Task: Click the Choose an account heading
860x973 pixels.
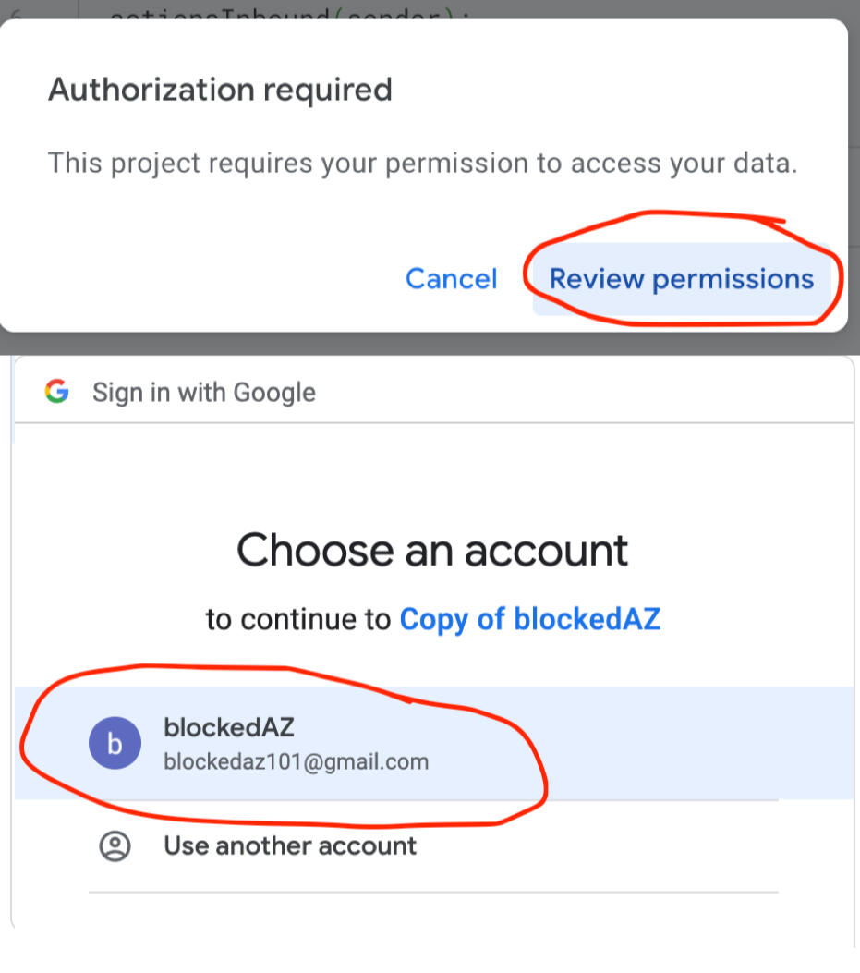Action: 432,551
